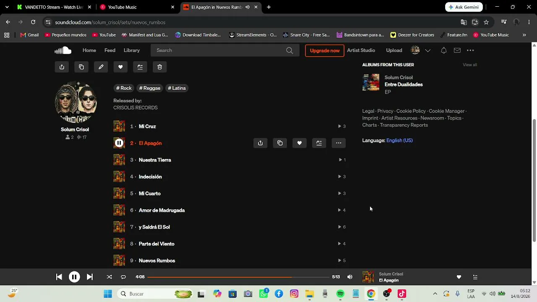
Task: Add the playlist to Next Up
Action: tap(140, 67)
